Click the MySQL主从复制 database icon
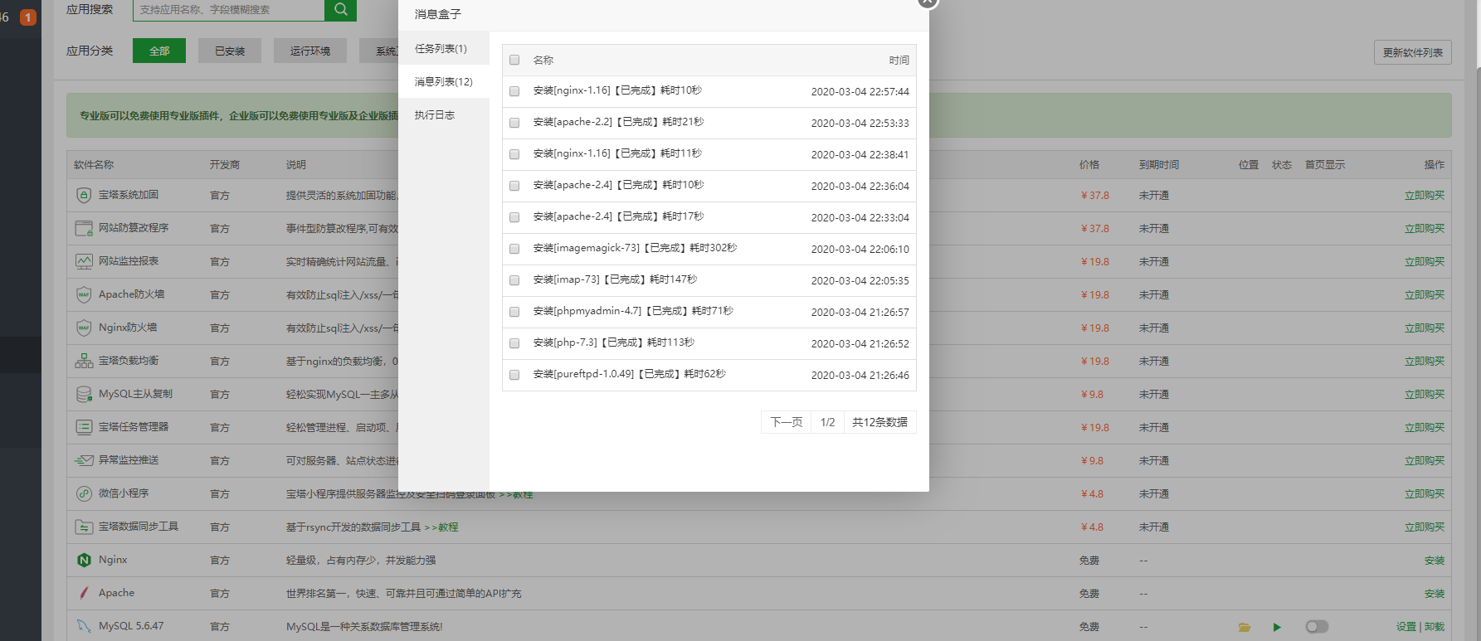Screen dimensions: 1481x641 click(84, 394)
